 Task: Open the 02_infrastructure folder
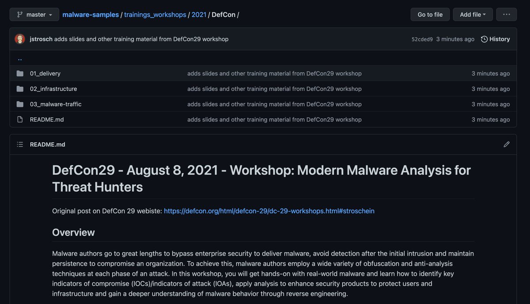[53, 89]
